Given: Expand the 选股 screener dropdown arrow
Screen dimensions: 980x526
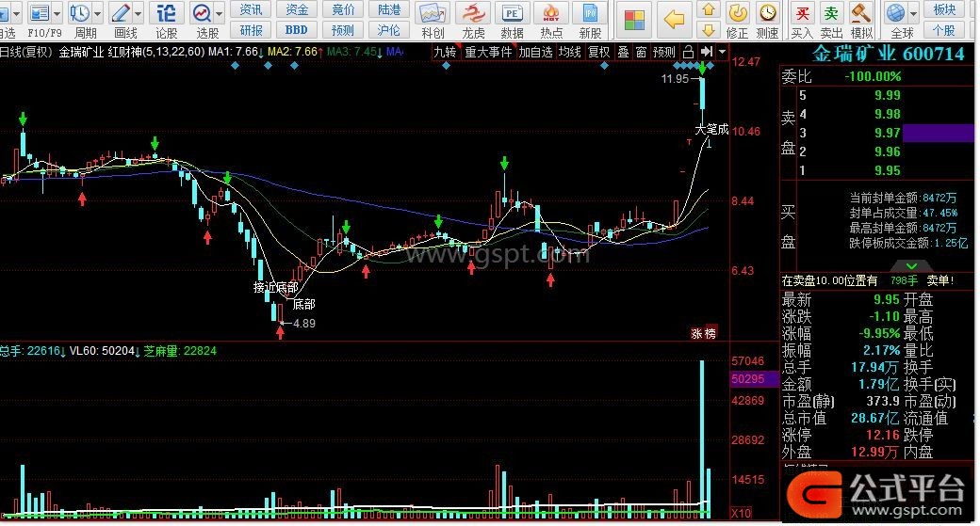Looking at the screenshot, I should (219, 13).
